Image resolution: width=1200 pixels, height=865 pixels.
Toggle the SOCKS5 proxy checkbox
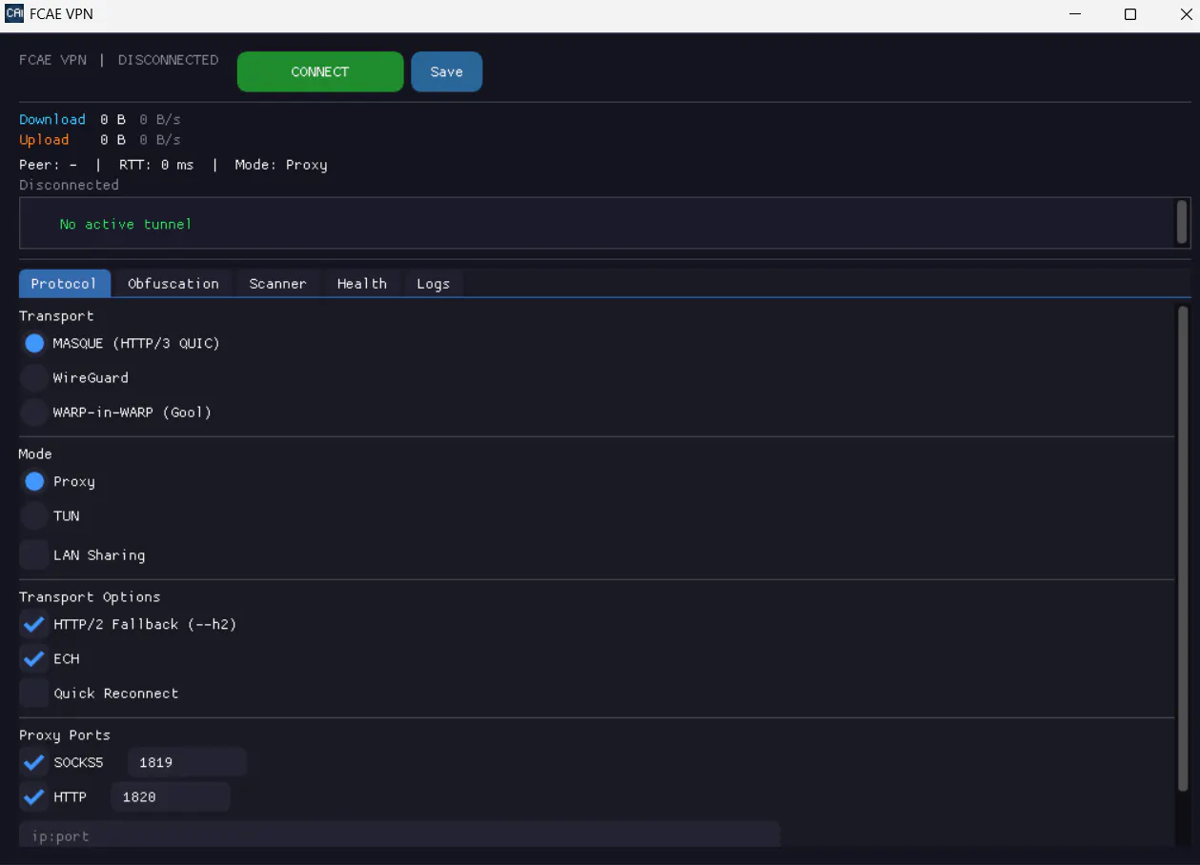point(34,762)
